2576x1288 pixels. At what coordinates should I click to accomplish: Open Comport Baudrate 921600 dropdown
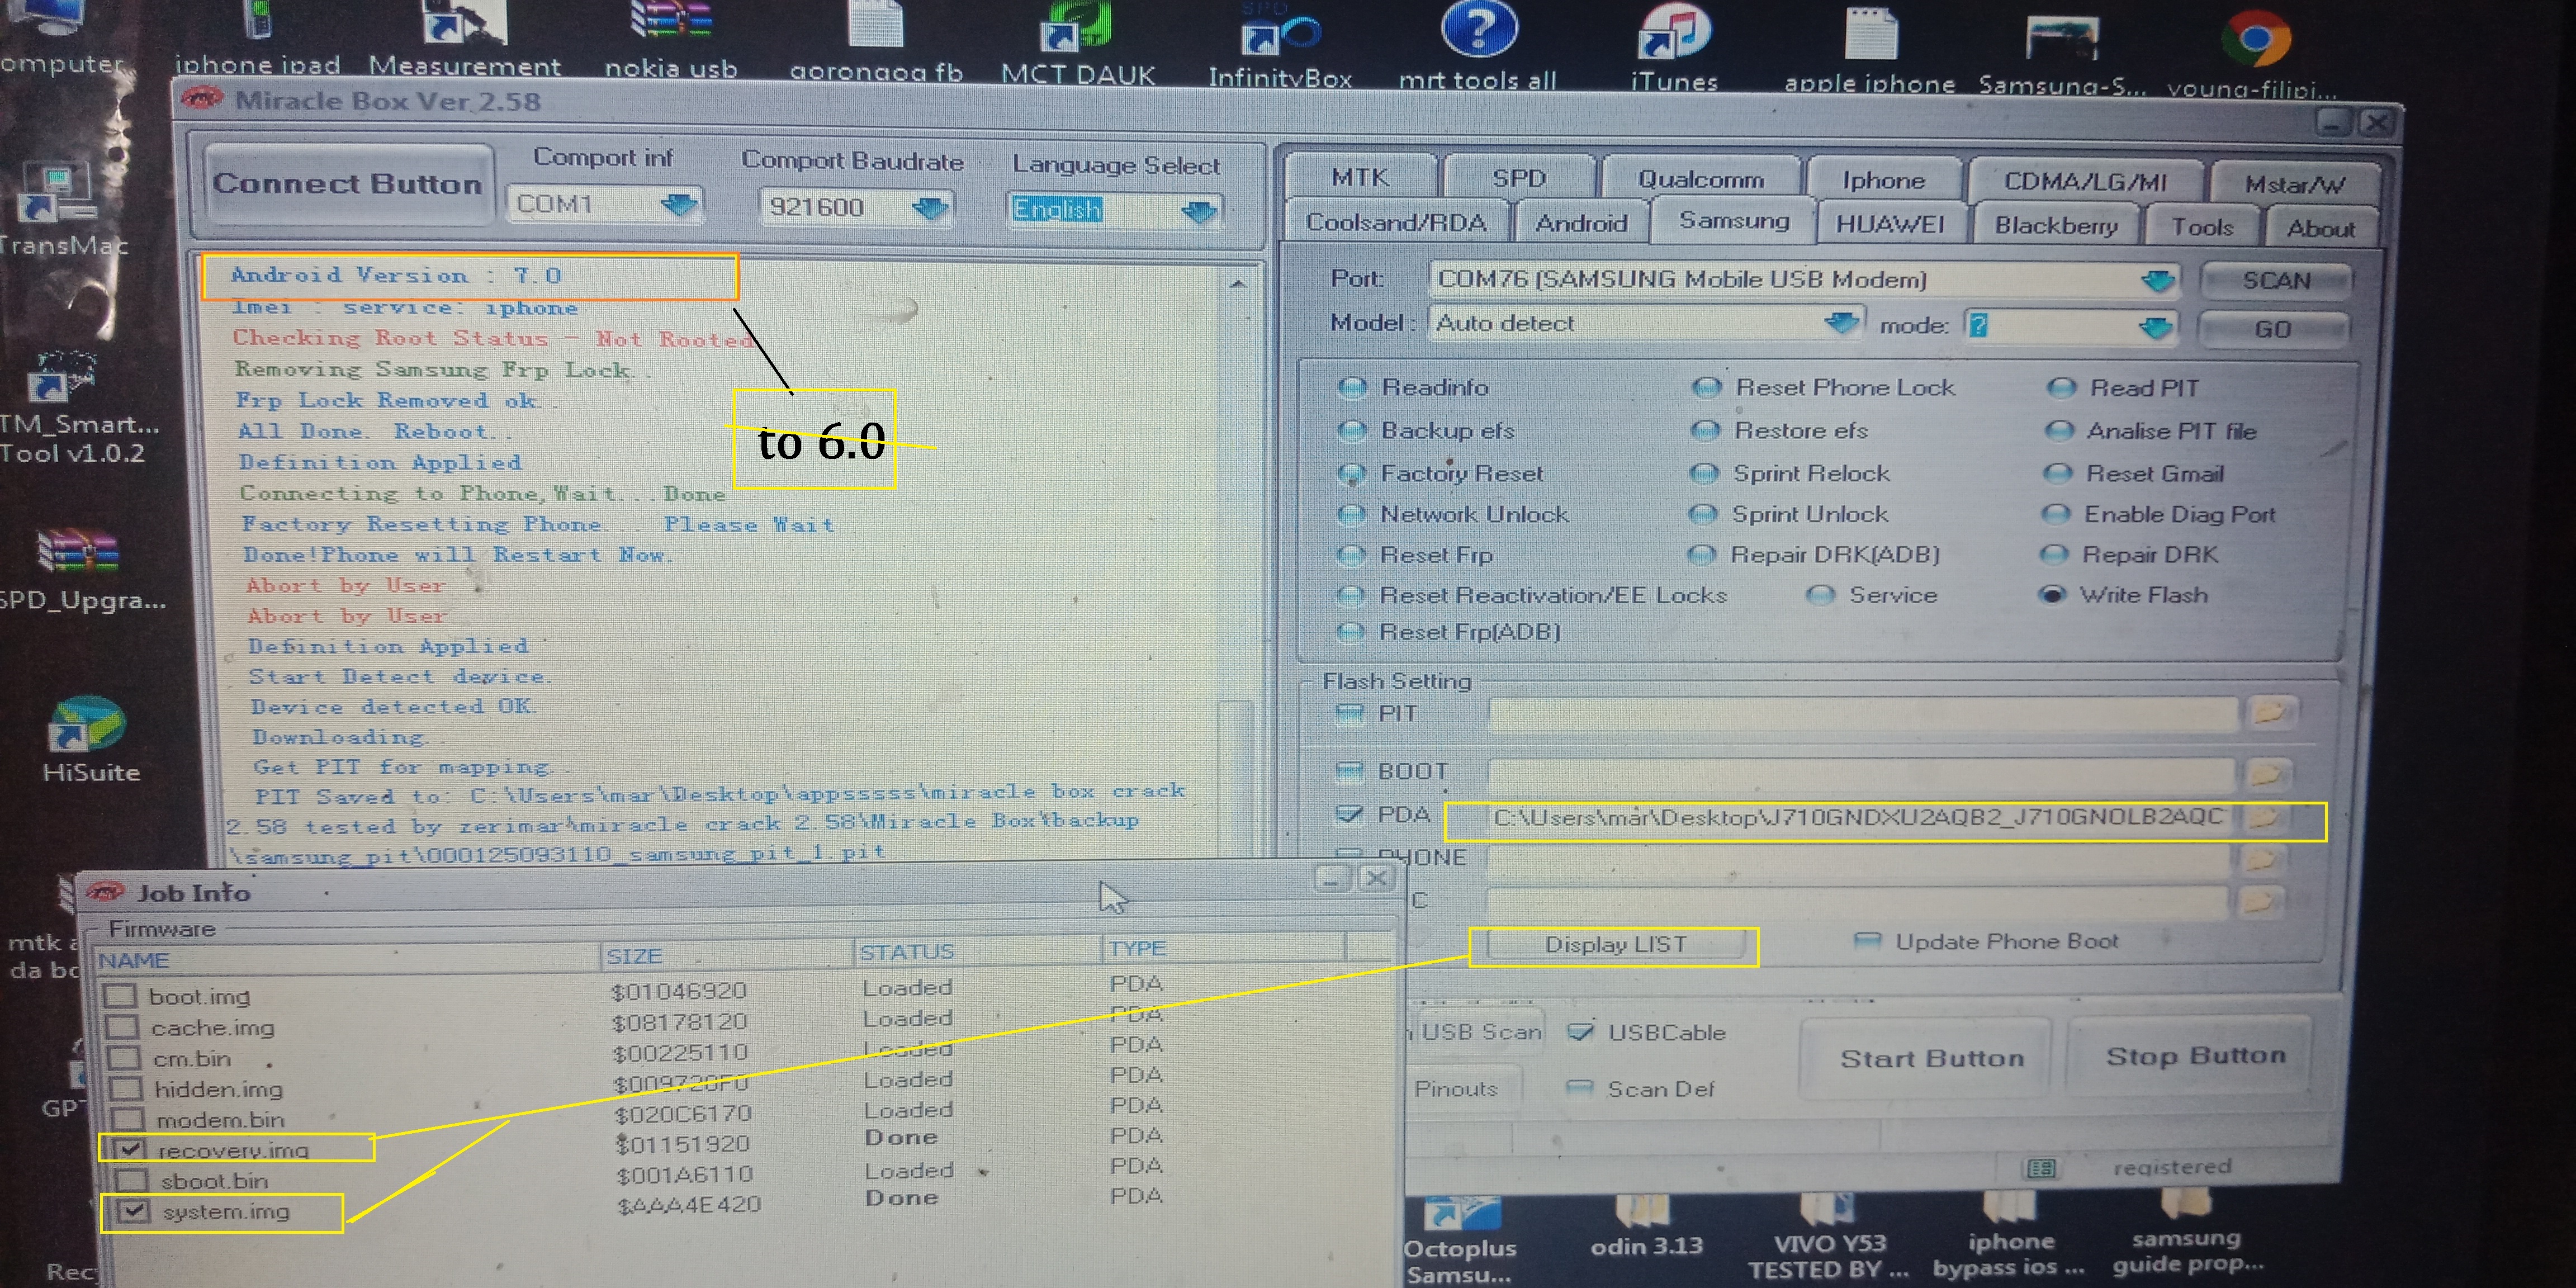pyautogui.click(x=929, y=208)
